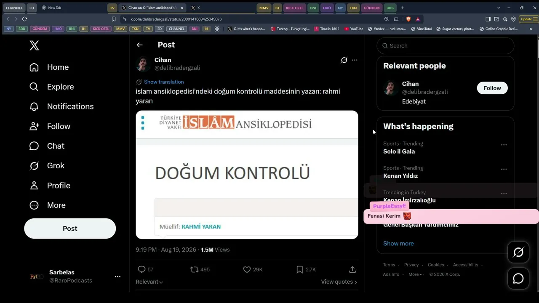Click Show more under What's happening

pyautogui.click(x=398, y=243)
